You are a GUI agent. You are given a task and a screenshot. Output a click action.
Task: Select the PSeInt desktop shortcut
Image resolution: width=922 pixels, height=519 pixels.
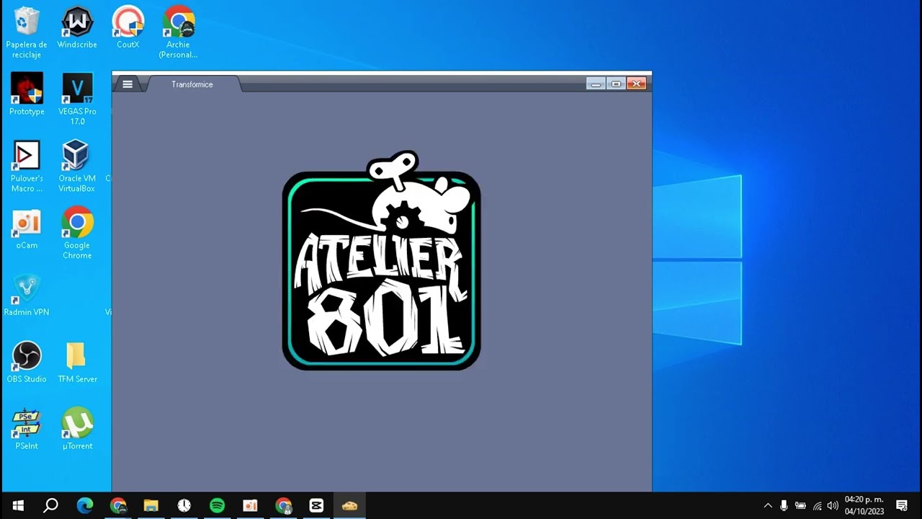click(x=27, y=430)
